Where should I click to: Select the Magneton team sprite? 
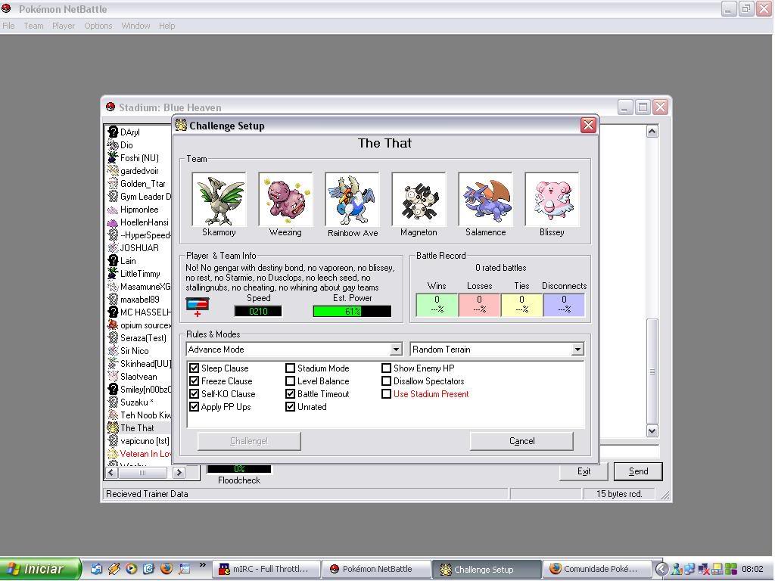(419, 199)
